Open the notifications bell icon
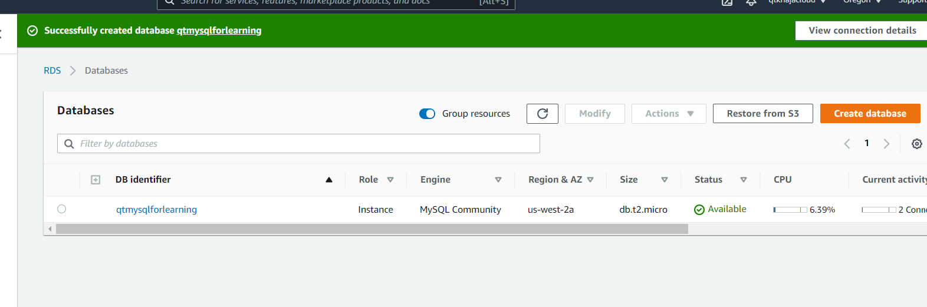This screenshot has width=927, height=307. [x=751, y=2]
